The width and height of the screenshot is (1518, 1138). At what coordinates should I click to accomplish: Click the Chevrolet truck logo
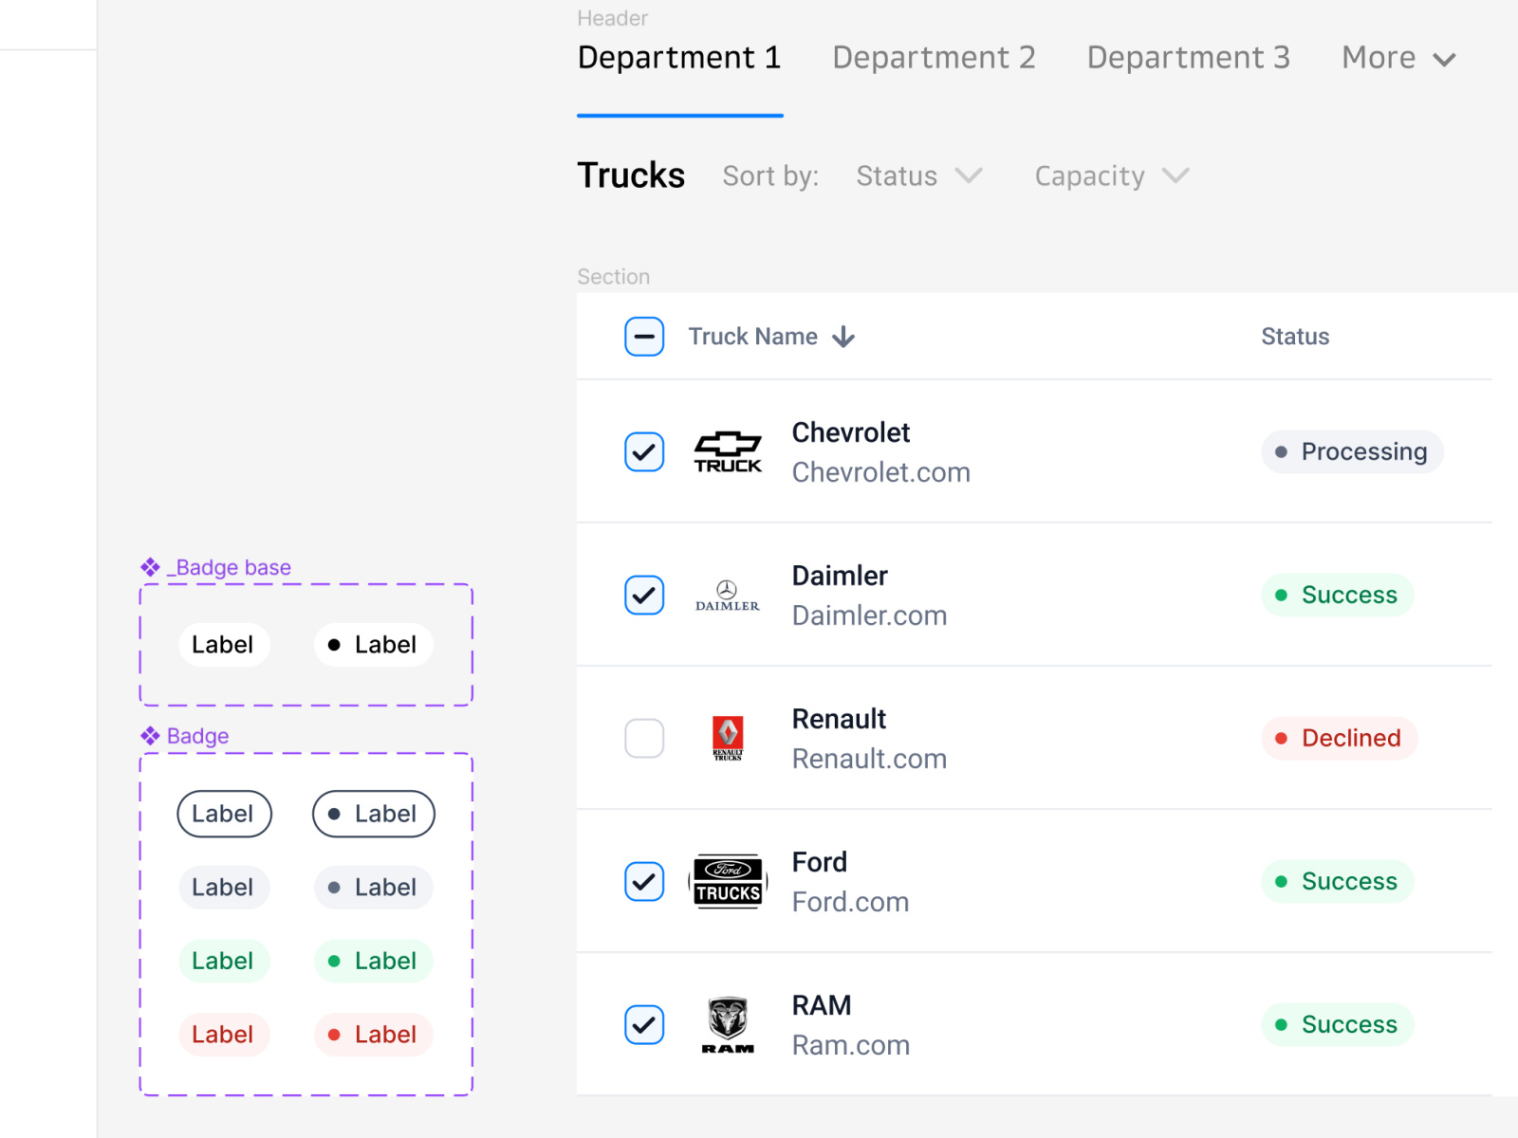[727, 451]
